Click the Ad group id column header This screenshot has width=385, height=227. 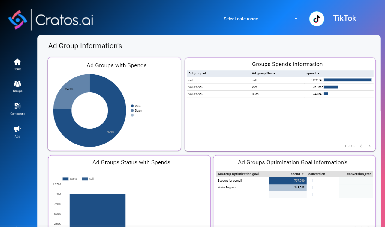tap(197, 73)
